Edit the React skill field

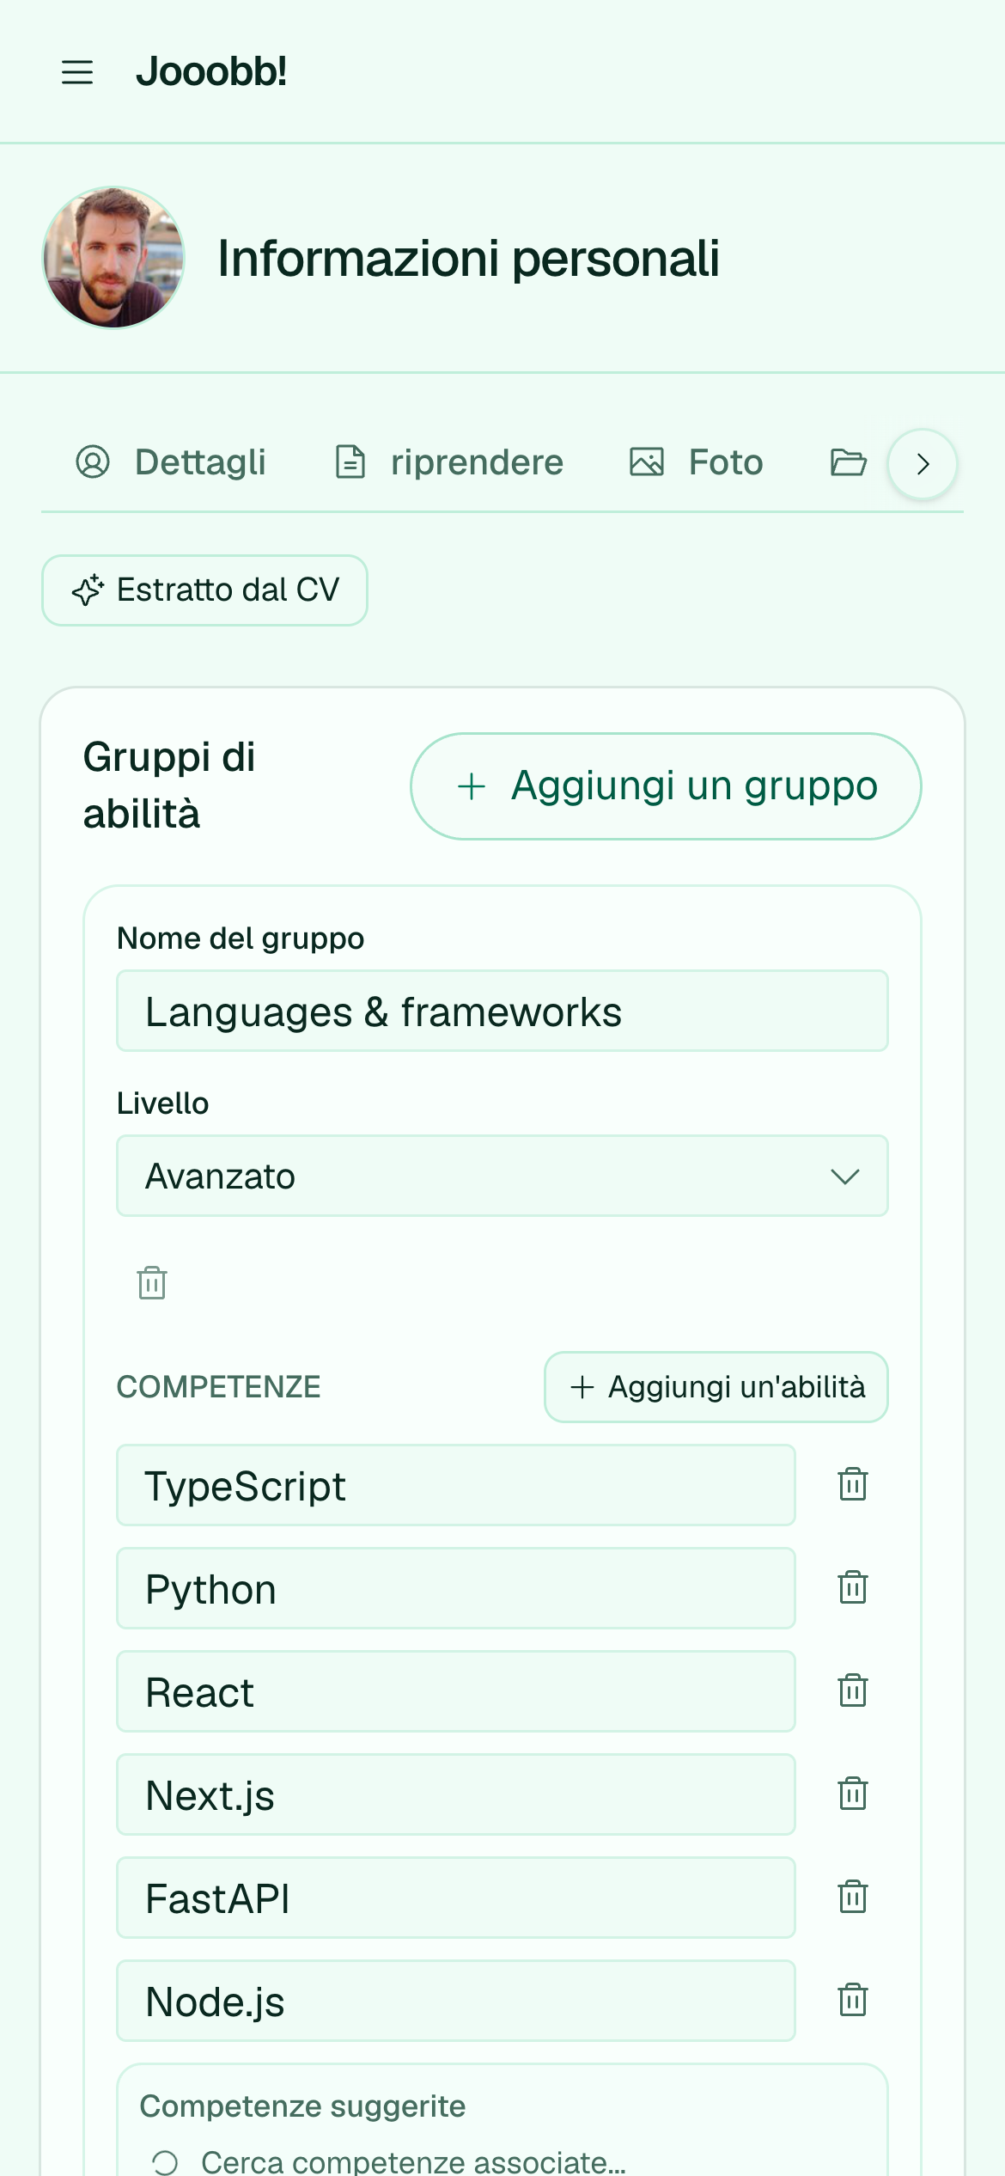pyautogui.click(x=456, y=1691)
